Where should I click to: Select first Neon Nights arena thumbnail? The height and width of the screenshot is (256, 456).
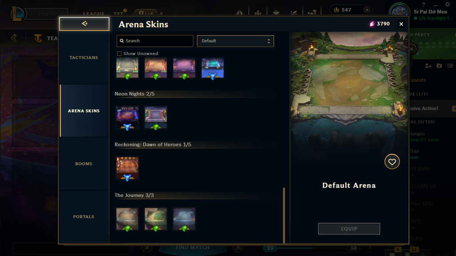[x=127, y=118]
